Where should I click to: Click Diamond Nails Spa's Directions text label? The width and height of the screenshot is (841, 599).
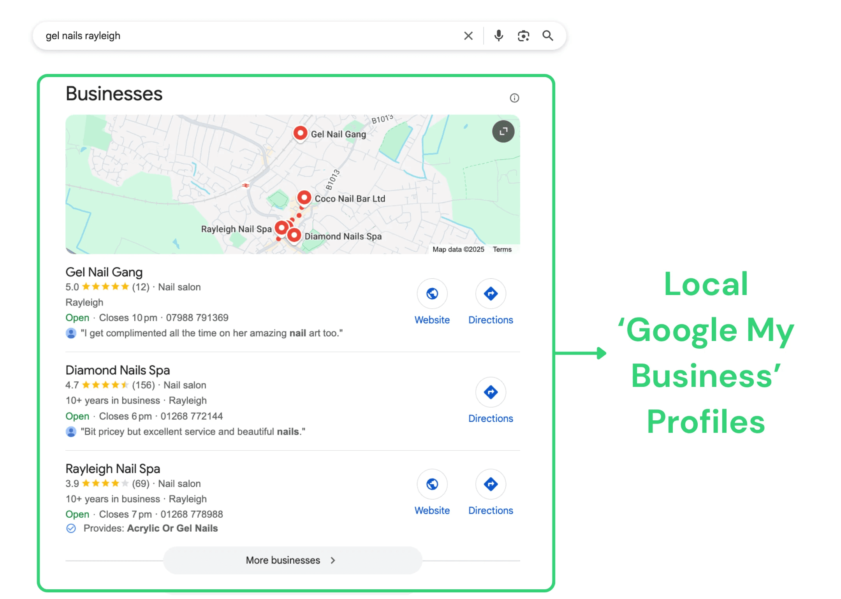[491, 418]
